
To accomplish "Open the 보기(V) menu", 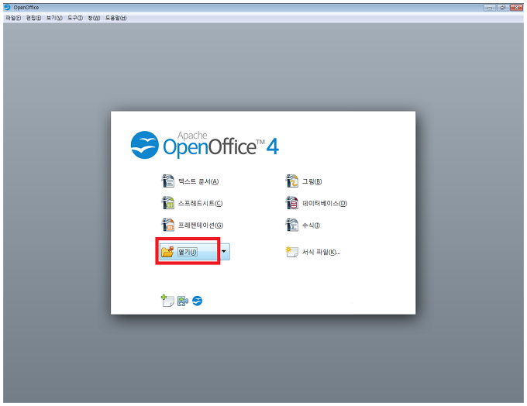I will (x=54, y=18).
